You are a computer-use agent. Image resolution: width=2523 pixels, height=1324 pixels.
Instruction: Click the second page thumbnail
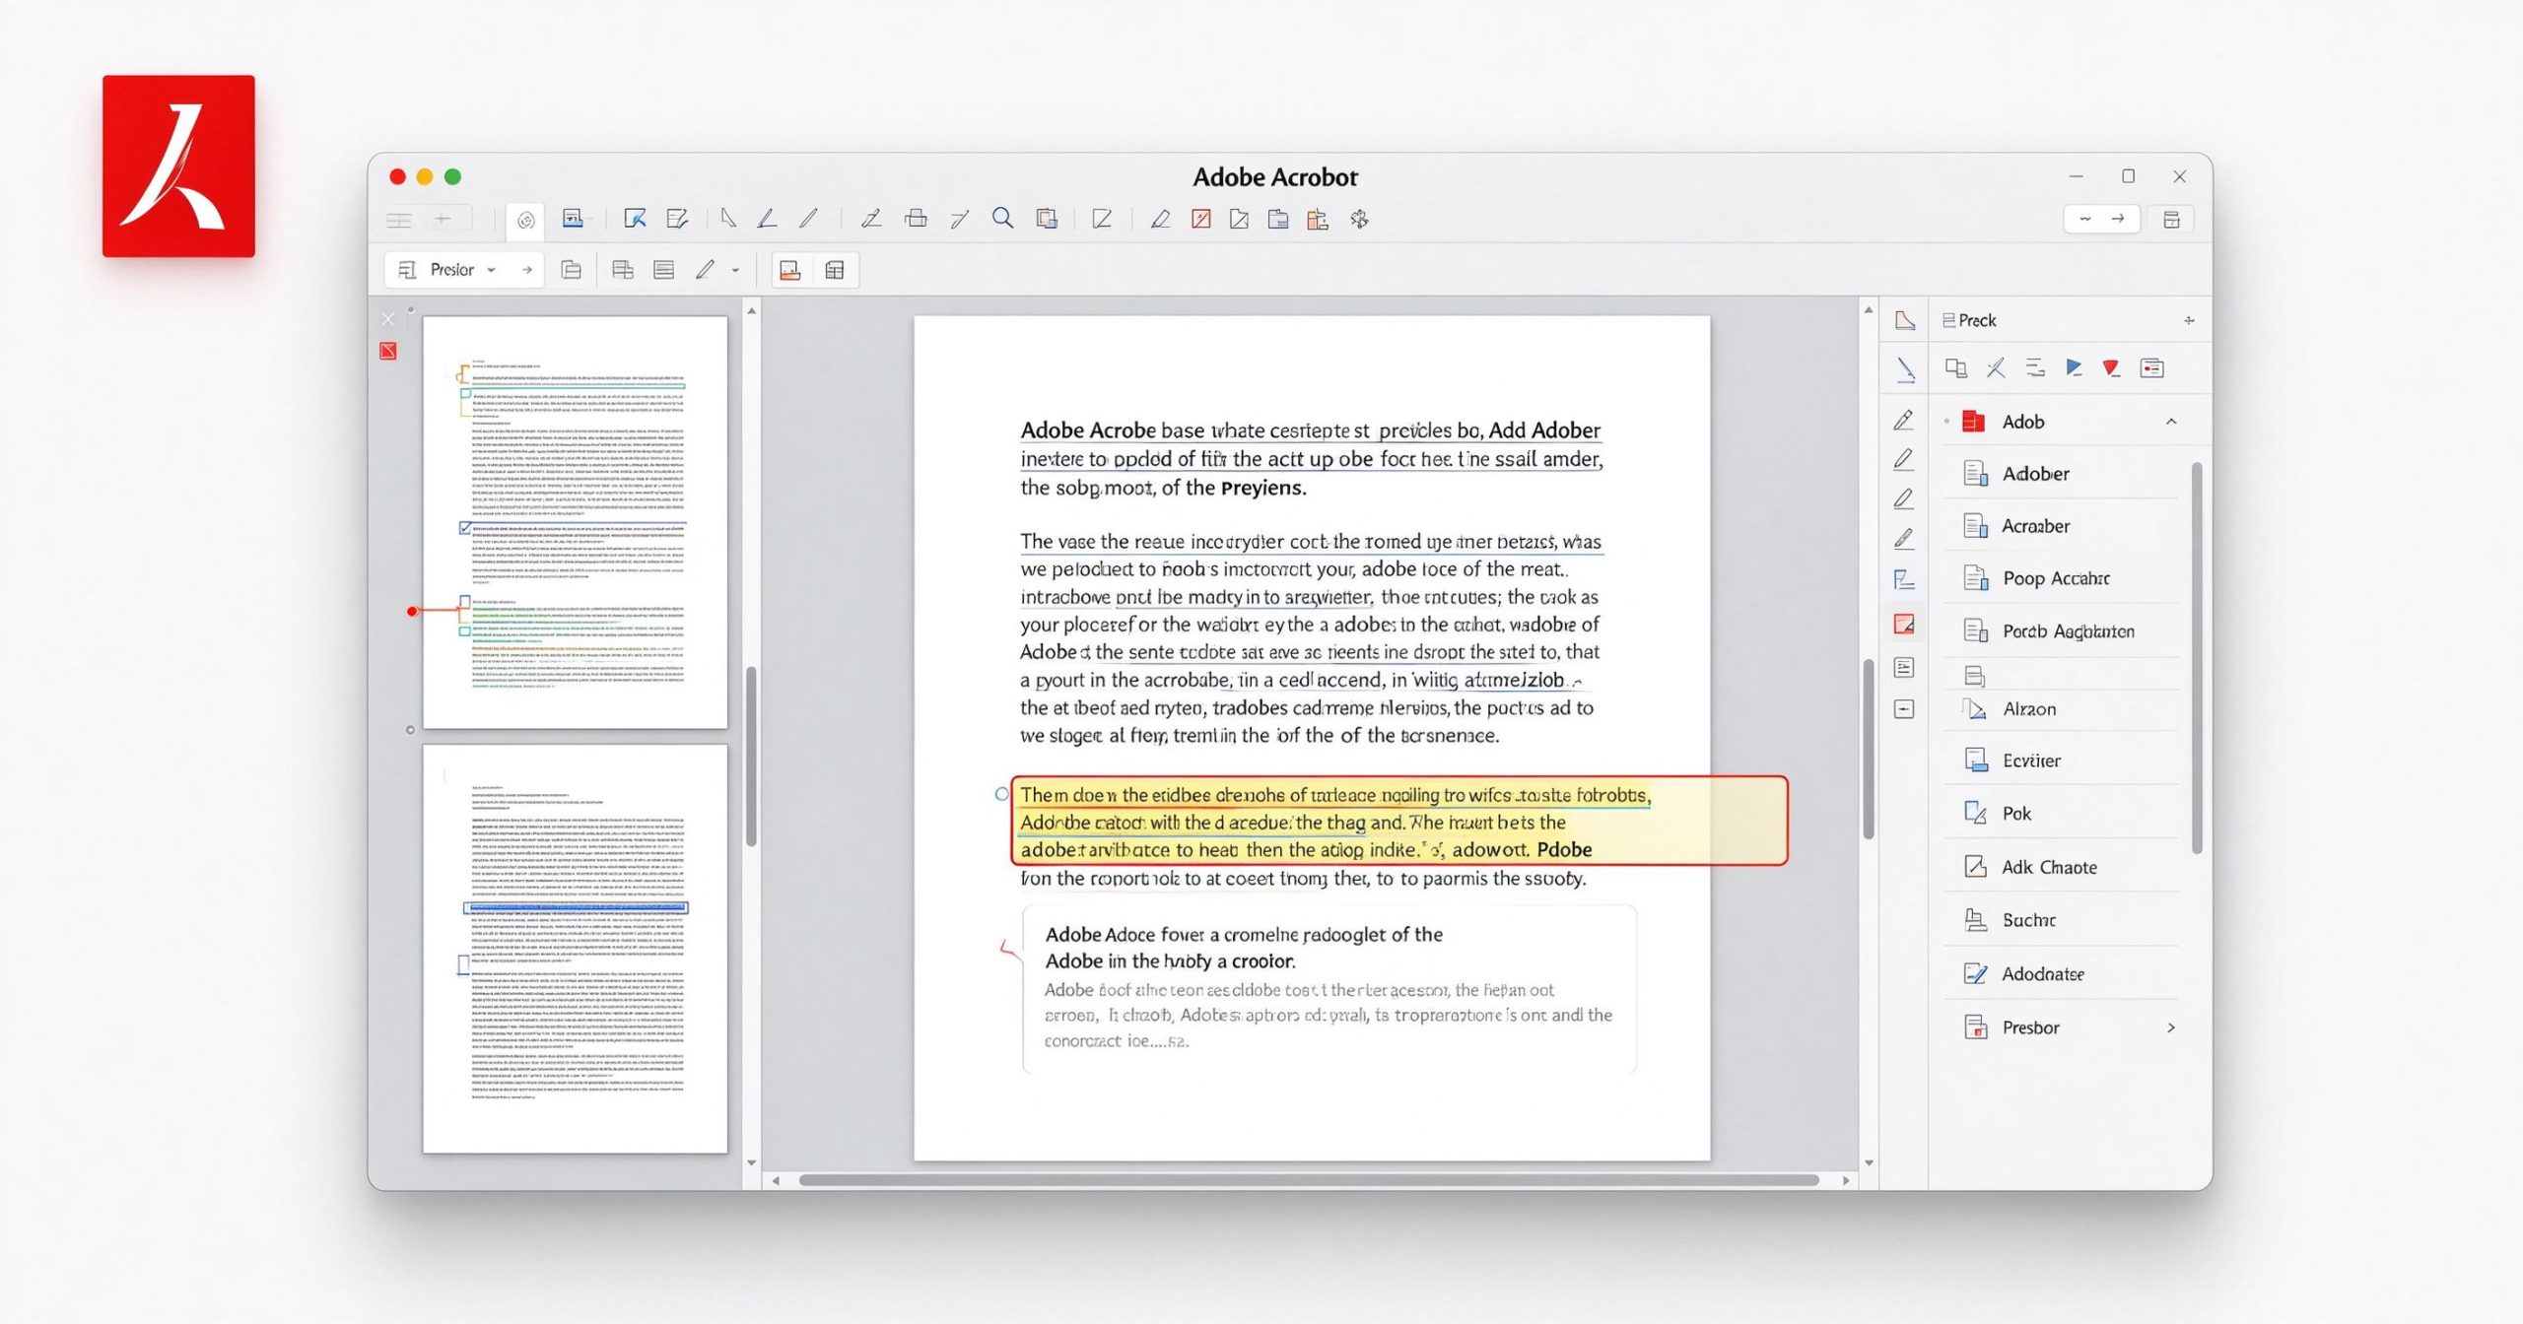576,949
